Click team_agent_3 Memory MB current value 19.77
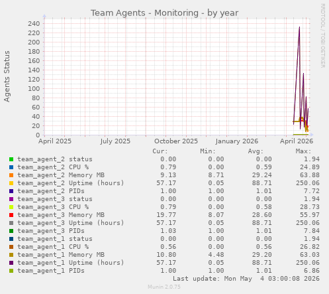The height and width of the screenshot is (294, 329). tap(166, 215)
